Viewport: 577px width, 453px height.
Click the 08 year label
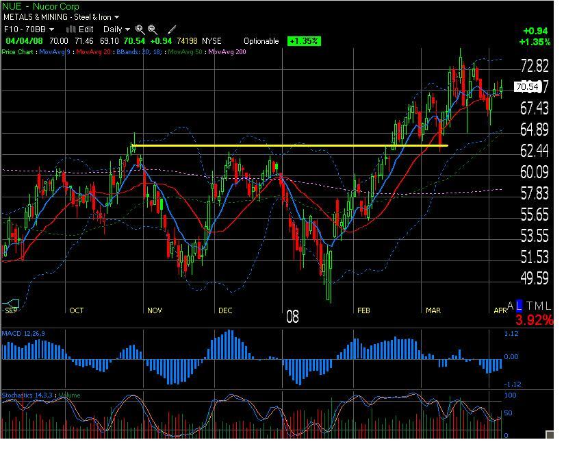tap(292, 317)
